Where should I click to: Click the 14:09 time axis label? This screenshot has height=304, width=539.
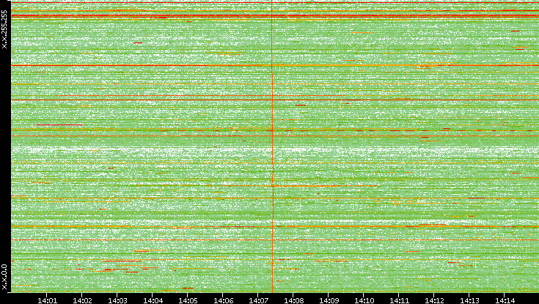[329, 300]
